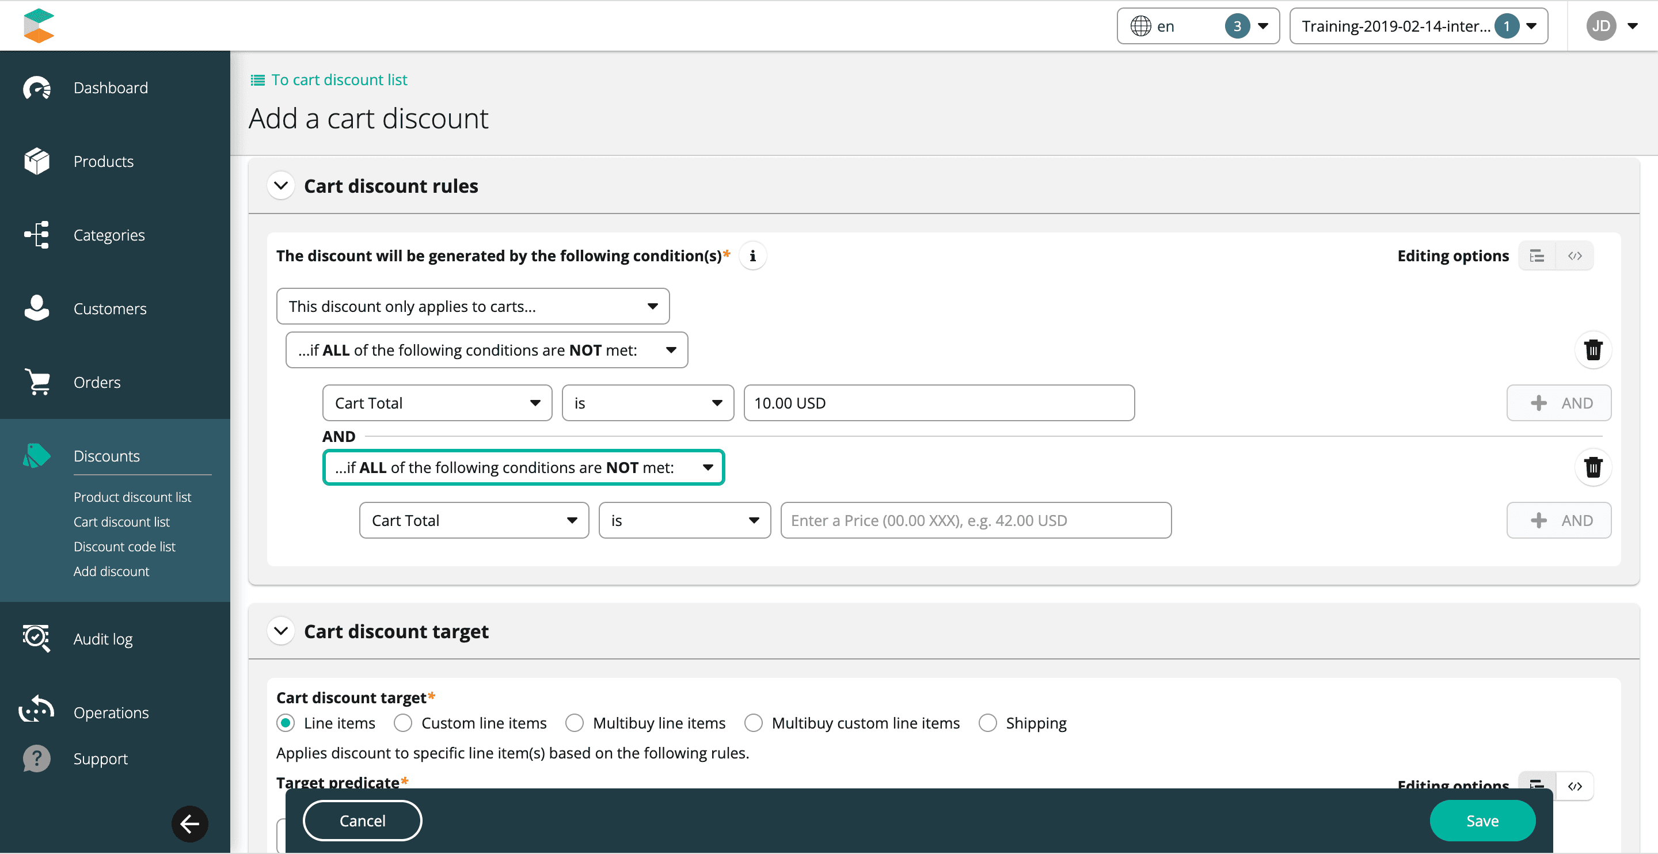Open the user menu arrow beside JD
This screenshot has width=1658, height=854.
[x=1632, y=26]
